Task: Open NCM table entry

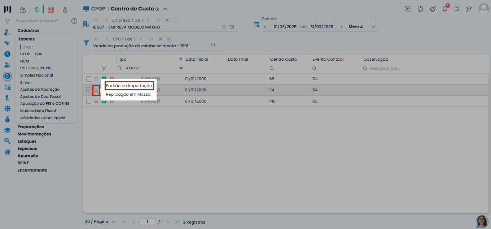Action: coord(25,61)
